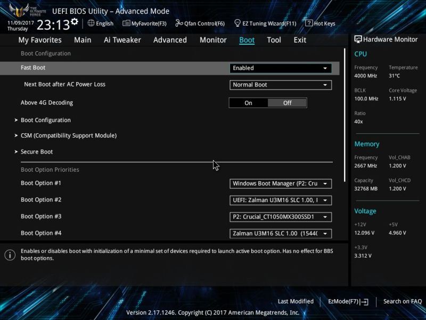This screenshot has height=320, width=426.
Task: Click the Boot Option #1 label
Action: coord(41,183)
